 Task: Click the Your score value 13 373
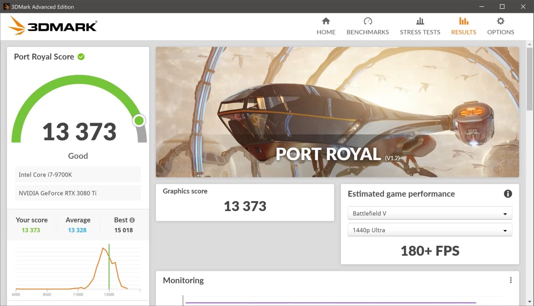[x=31, y=230]
